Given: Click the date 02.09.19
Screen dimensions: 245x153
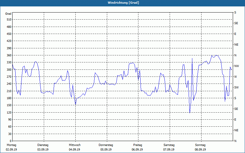Looking at the screenshot, I should [x=11, y=150].
